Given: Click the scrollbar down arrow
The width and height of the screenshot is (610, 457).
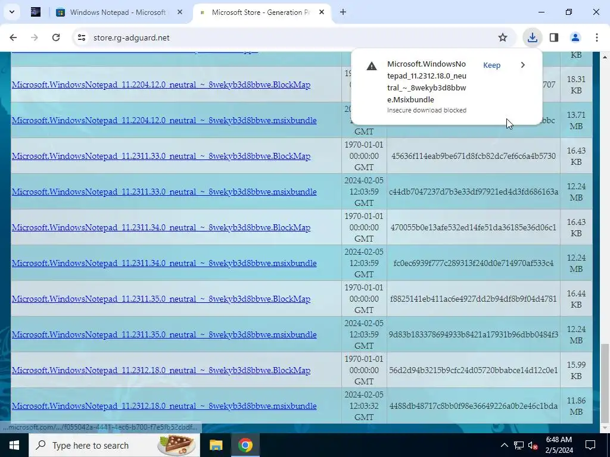Looking at the screenshot, I should click(x=605, y=428).
